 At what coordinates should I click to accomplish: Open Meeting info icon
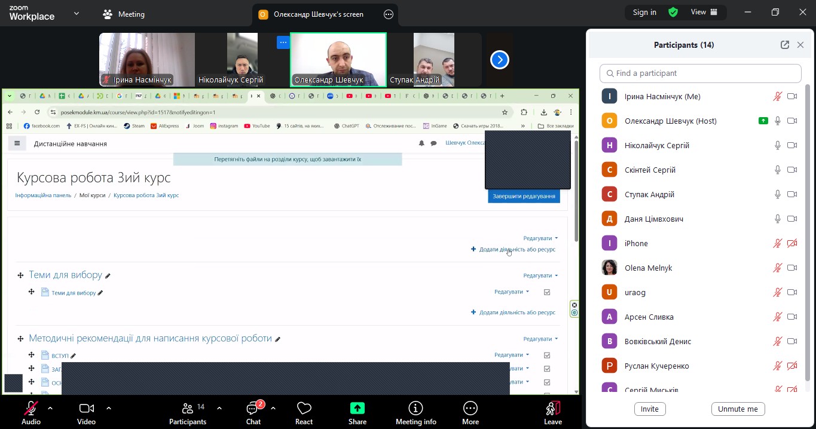[x=415, y=409]
